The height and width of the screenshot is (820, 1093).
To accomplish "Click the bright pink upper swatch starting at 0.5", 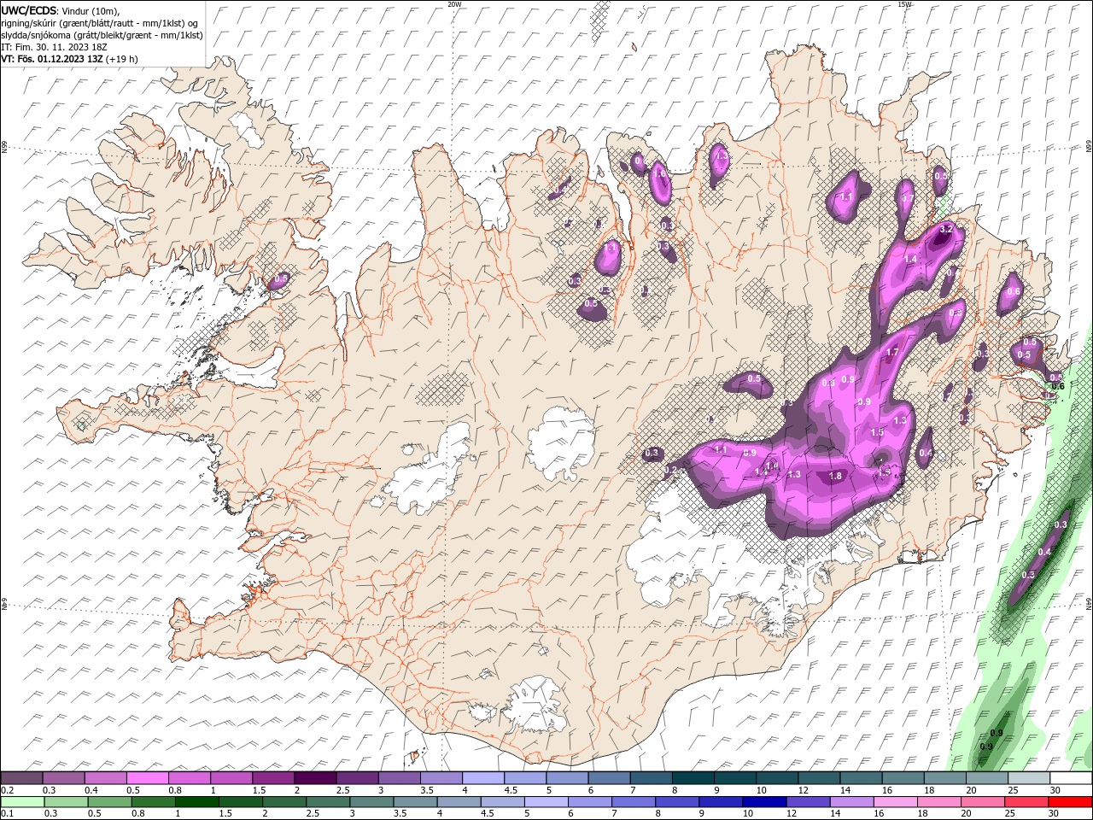I will 147,778.
